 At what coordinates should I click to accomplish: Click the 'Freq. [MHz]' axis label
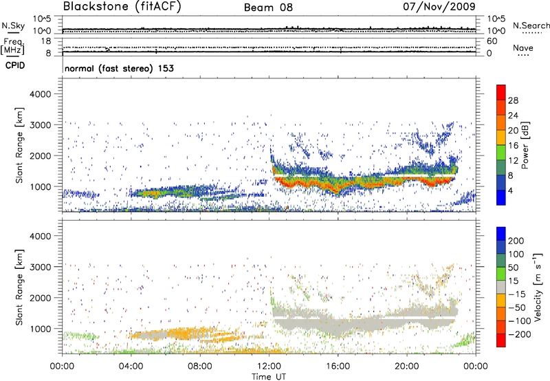tap(12, 46)
